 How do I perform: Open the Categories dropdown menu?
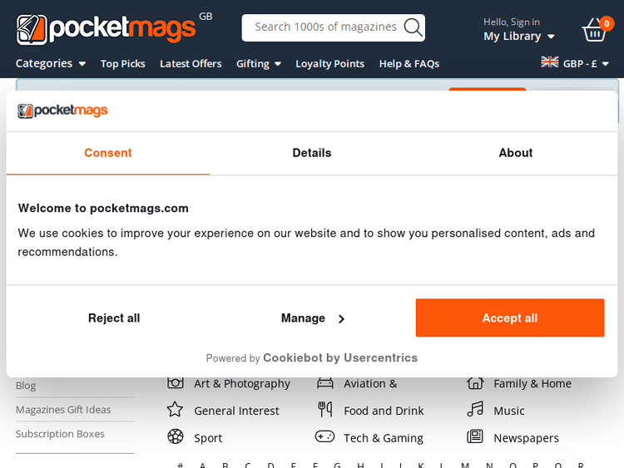pos(51,64)
